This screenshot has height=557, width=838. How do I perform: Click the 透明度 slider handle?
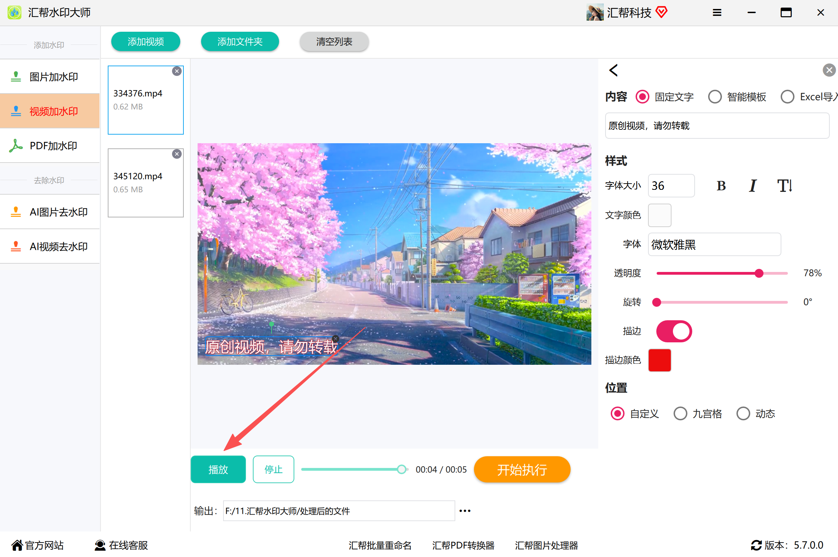pos(759,273)
